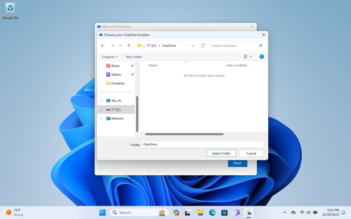Open Microsoft Store from taskbar
Image resolution: width=351 pixels, height=219 pixels.
click(224, 212)
